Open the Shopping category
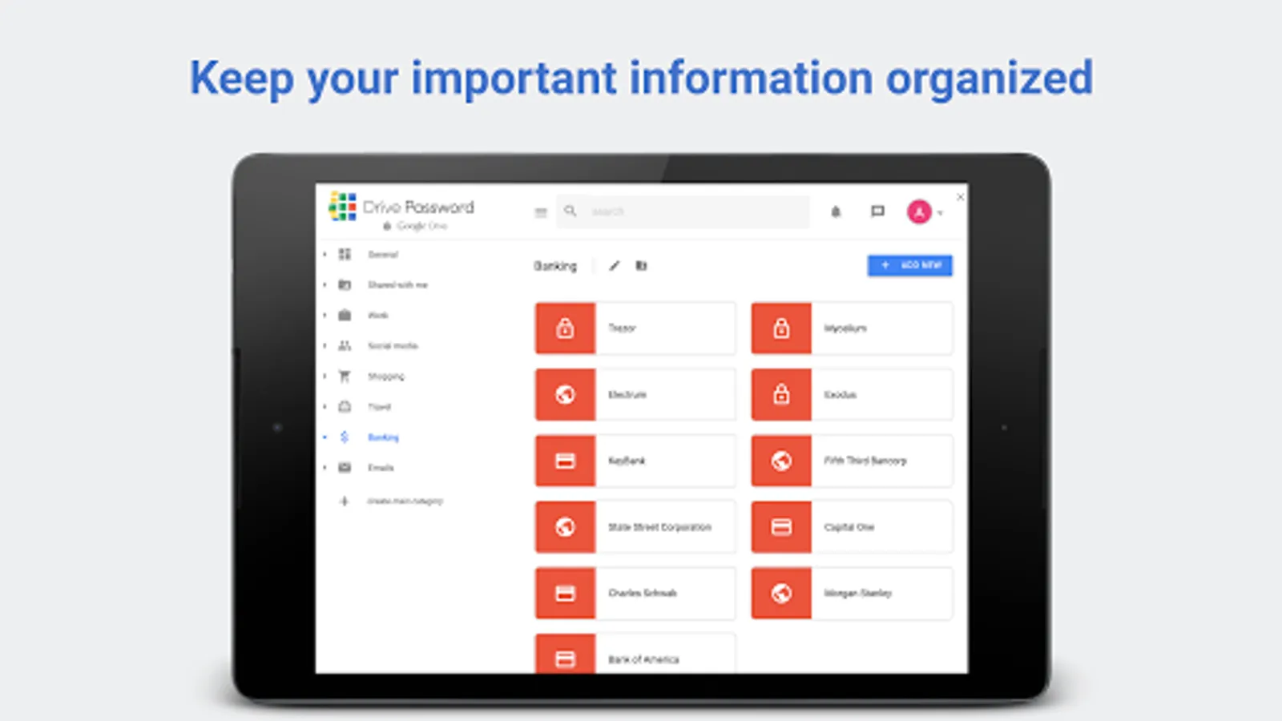The width and height of the screenshot is (1282, 721). (x=386, y=376)
